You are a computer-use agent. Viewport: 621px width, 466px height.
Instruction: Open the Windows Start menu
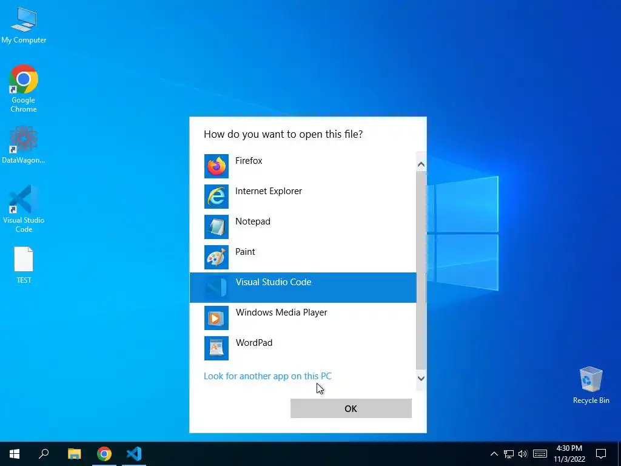tap(15, 454)
